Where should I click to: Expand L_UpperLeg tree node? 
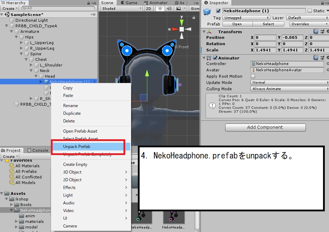pyautogui.click(x=21, y=42)
